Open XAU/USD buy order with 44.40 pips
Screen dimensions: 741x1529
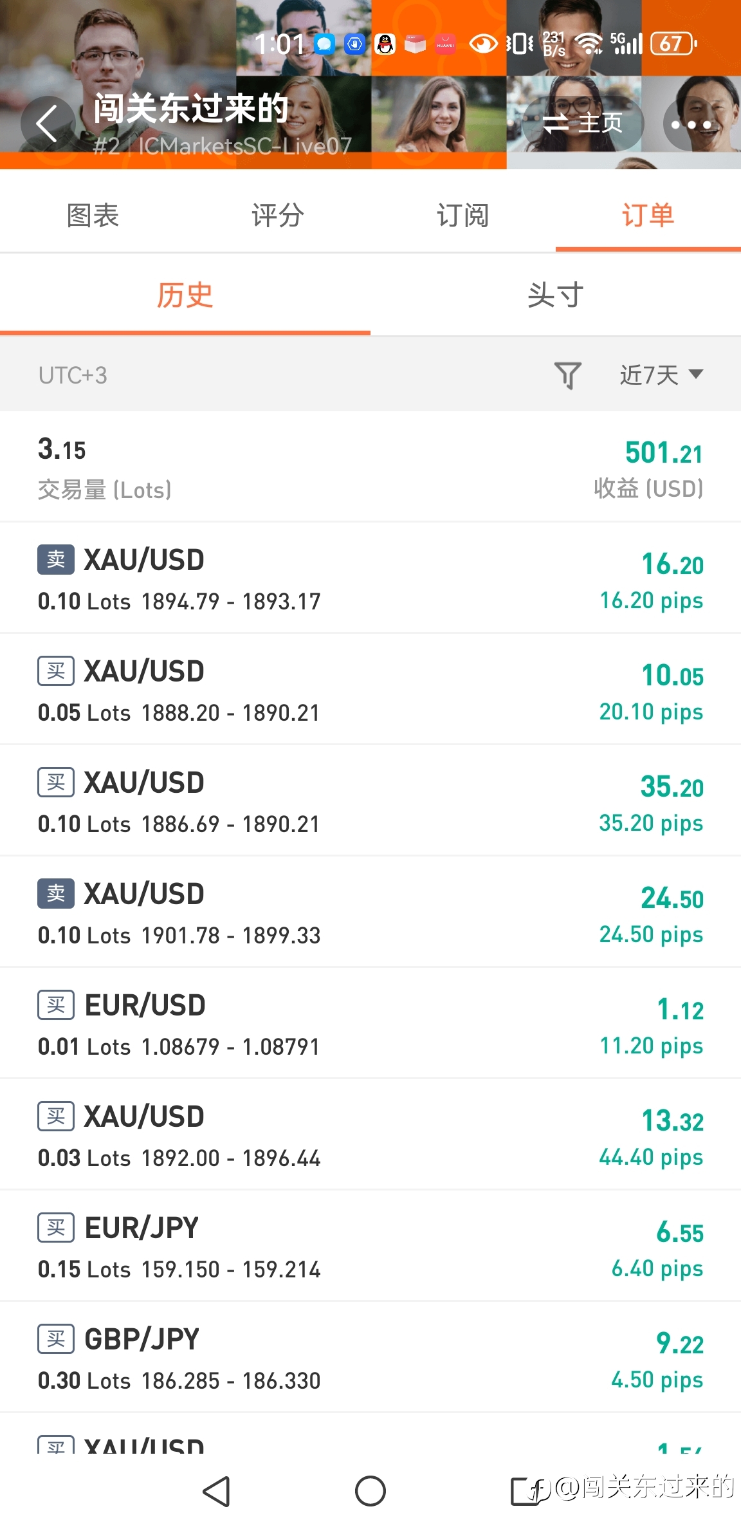click(370, 1135)
